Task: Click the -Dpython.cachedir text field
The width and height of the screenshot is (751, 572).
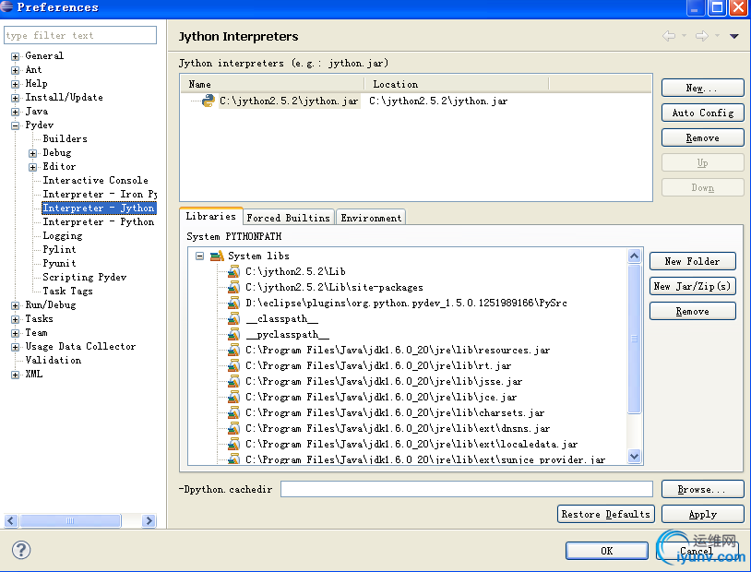Action: 466,489
